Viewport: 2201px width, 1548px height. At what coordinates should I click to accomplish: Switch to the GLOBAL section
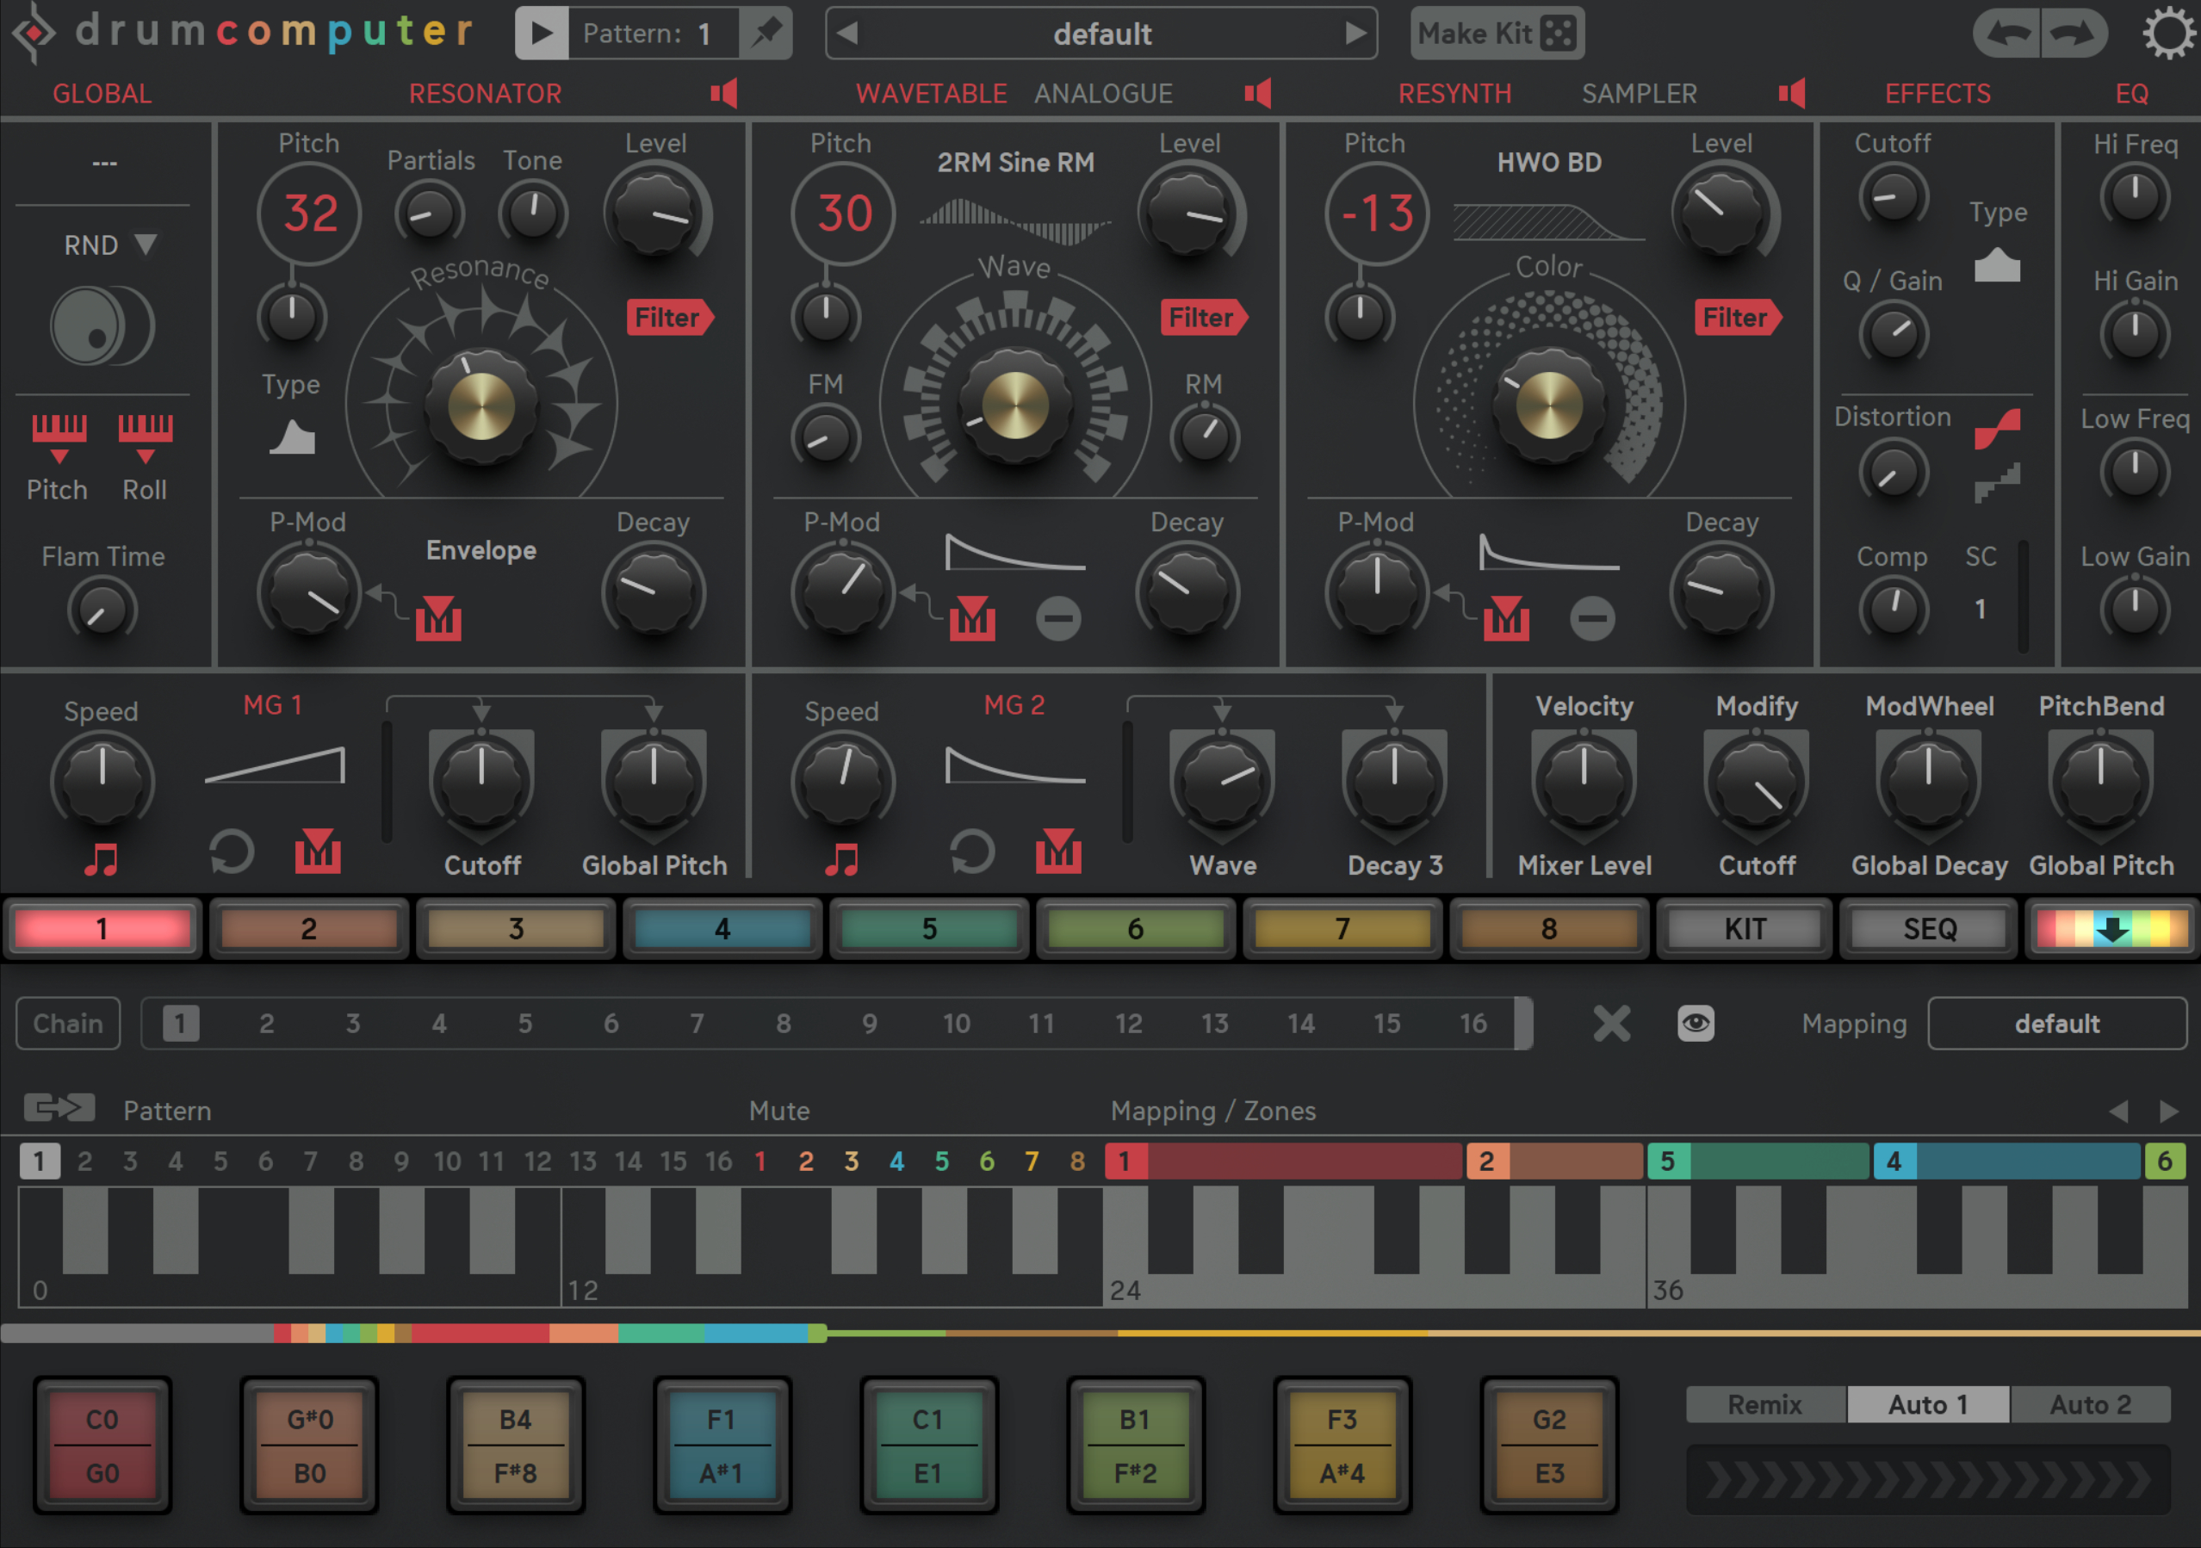point(102,93)
